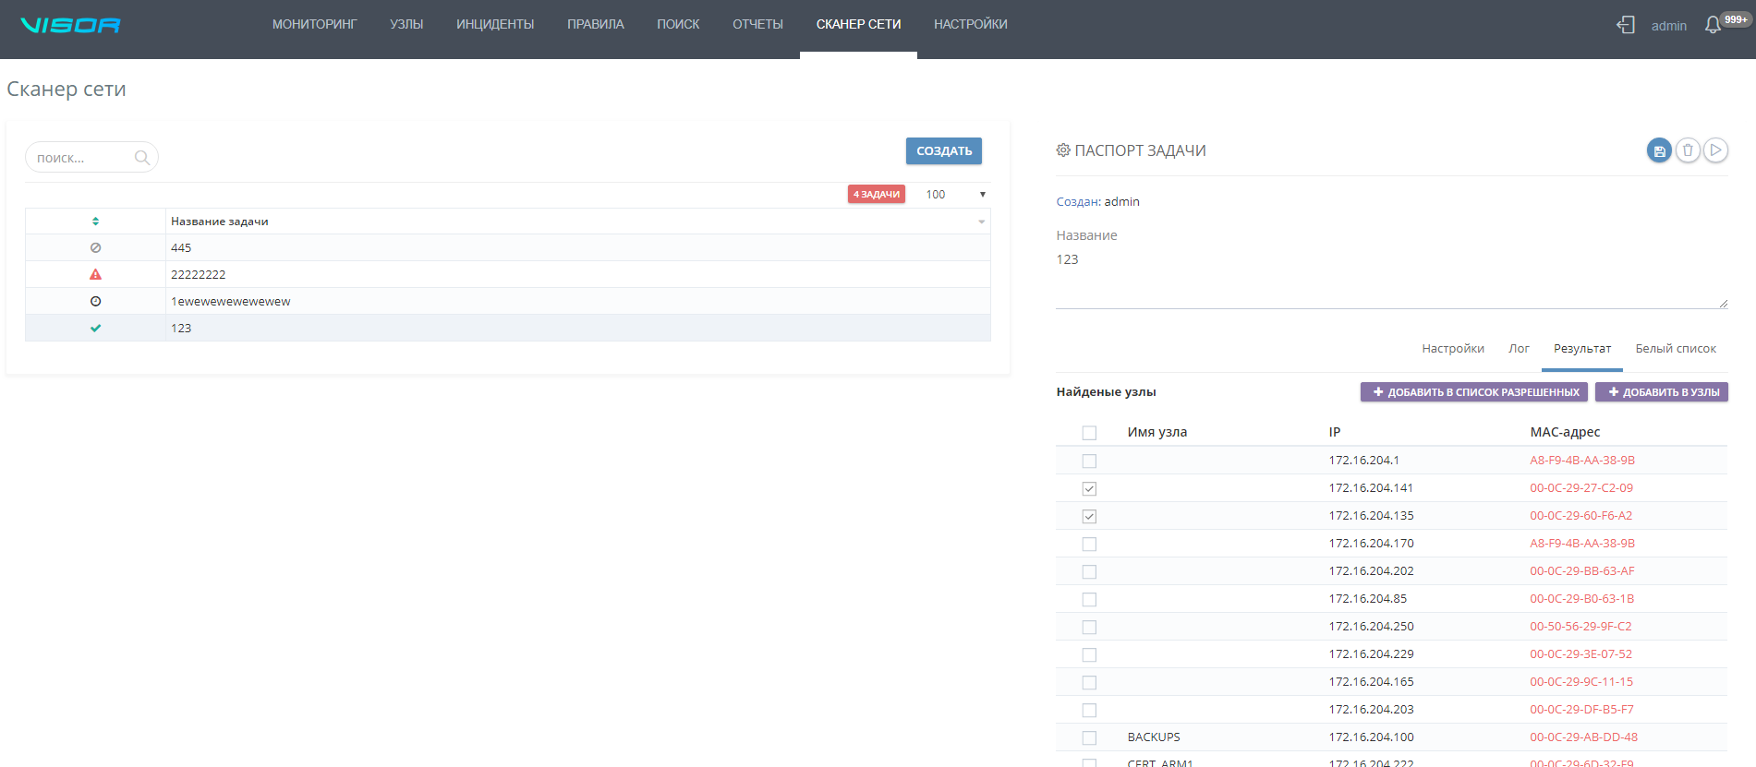This screenshot has height=767, width=1756.
Task: Click the Название text area containing 123
Action: click(1391, 279)
